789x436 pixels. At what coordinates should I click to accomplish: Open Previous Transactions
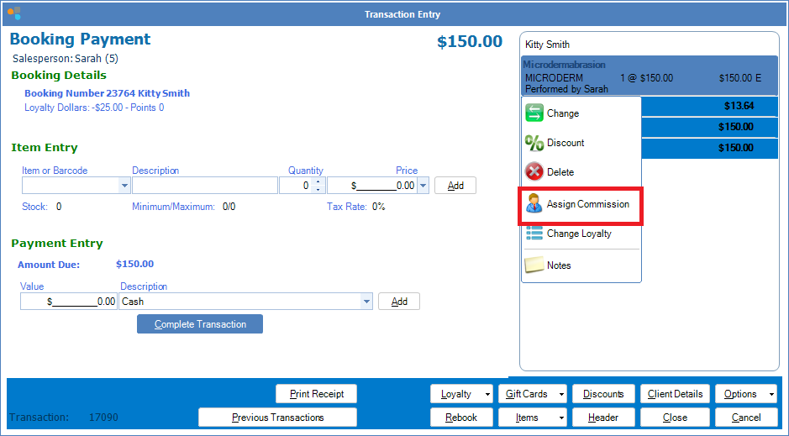click(x=277, y=418)
